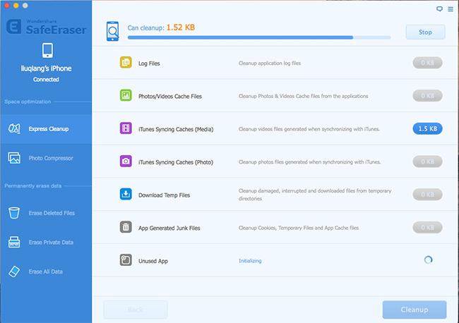
Task: Click the iTunes Syncing Caches (Photo) label
Action: (x=176, y=162)
